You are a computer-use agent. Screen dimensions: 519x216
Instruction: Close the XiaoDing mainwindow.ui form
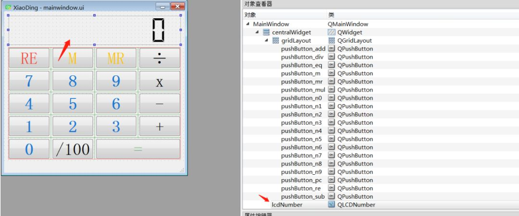coord(178,6)
